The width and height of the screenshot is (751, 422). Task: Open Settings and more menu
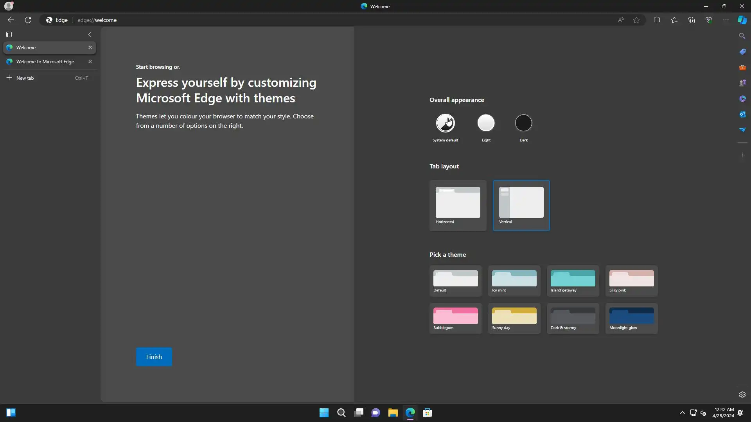pyautogui.click(x=726, y=20)
